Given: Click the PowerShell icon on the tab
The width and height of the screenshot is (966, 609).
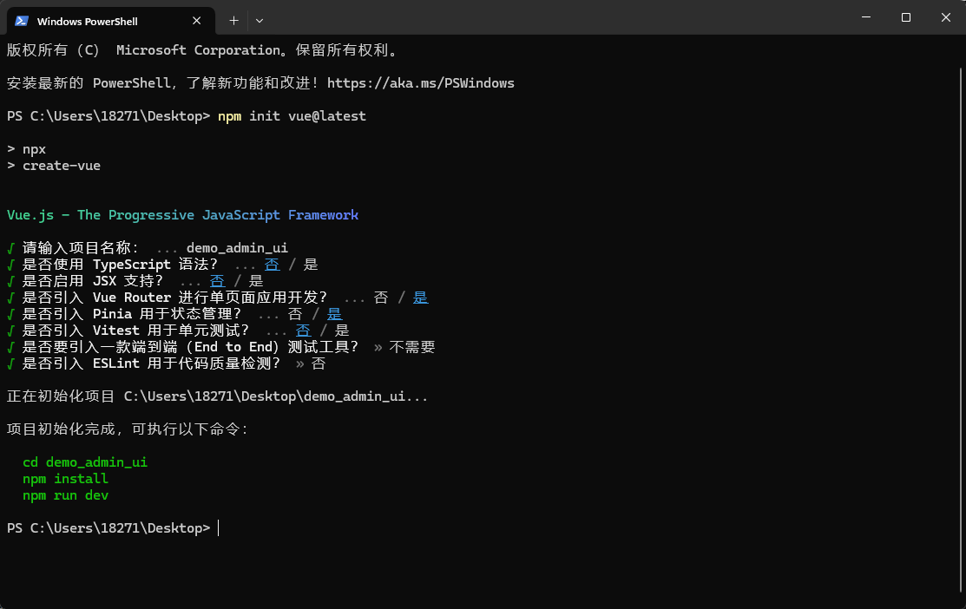Looking at the screenshot, I should [19, 20].
